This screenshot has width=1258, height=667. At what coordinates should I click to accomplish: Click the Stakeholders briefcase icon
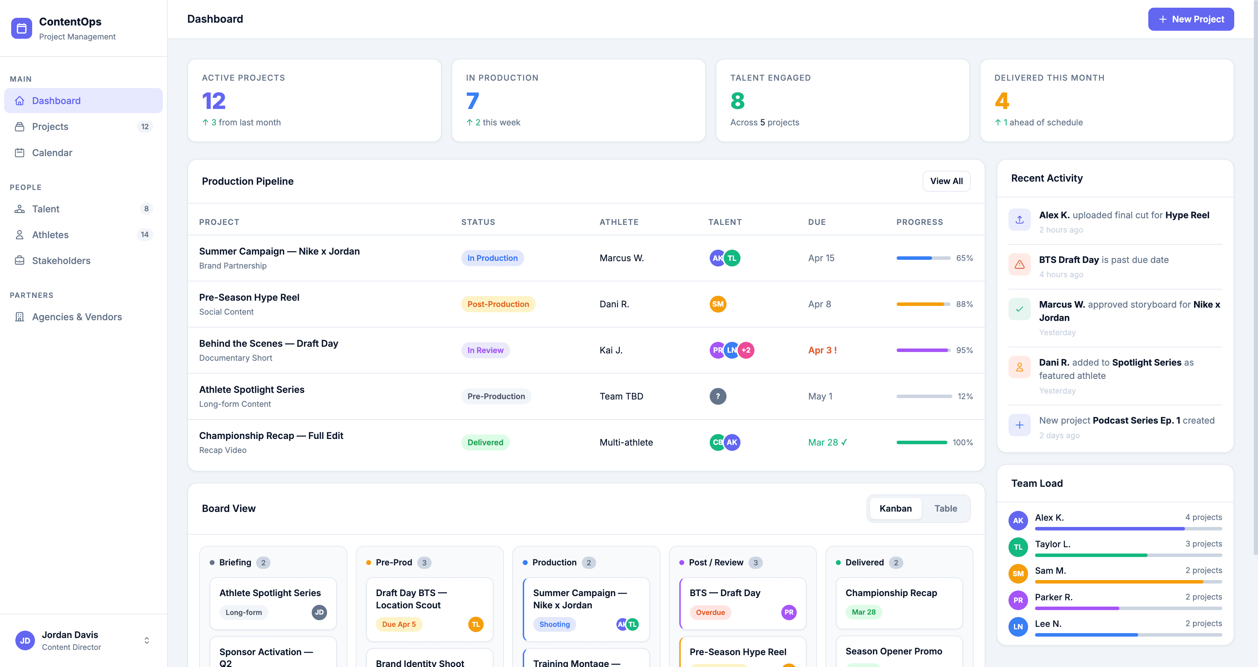(20, 261)
